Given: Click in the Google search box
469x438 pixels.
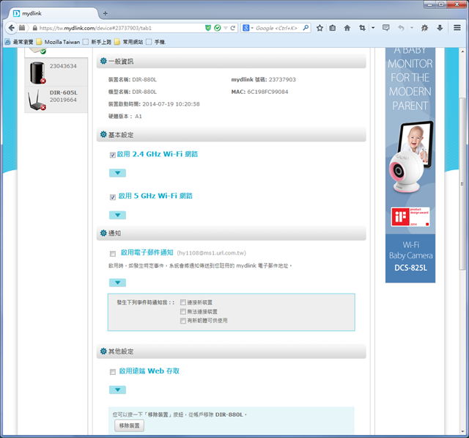Looking at the screenshot, I should (x=276, y=28).
